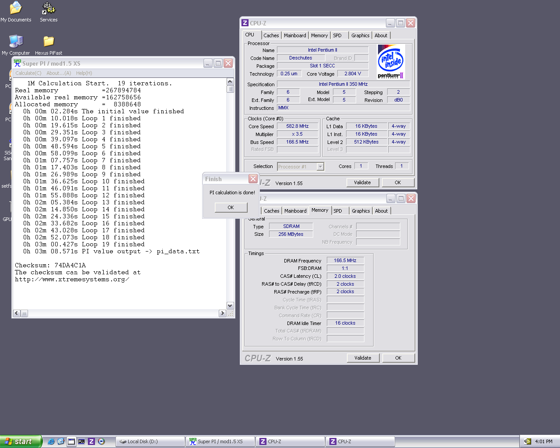
Task: Click the Super PI horizontal scrollbar right arrow
Action: (222, 313)
